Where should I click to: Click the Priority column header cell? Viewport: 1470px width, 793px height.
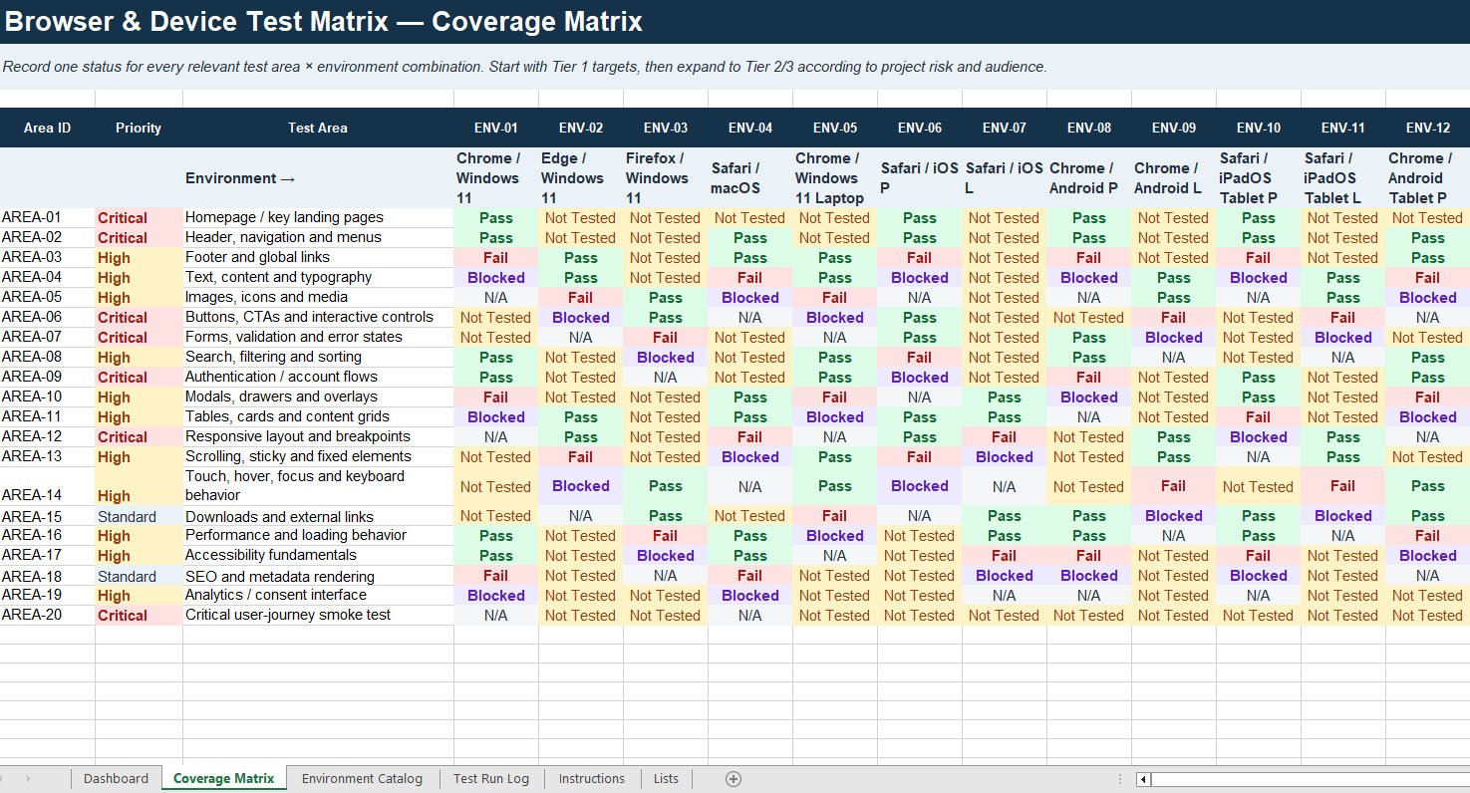139,128
